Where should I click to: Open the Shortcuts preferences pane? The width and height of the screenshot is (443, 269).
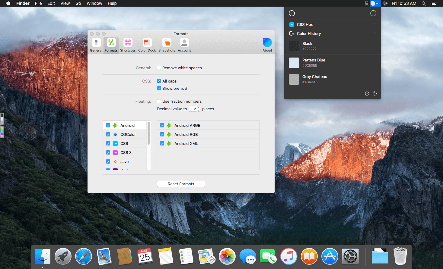click(x=128, y=45)
